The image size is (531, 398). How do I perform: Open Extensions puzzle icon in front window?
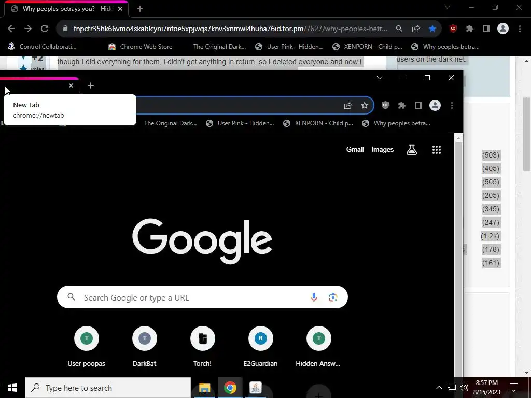[402, 106]
